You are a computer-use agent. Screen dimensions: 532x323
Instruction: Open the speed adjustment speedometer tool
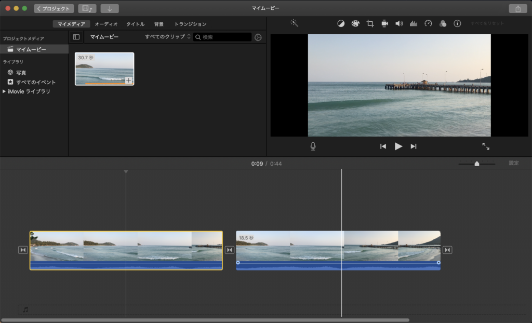tap(428, 24)
